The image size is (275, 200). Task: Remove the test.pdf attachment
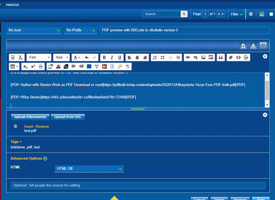pos(42,126)
